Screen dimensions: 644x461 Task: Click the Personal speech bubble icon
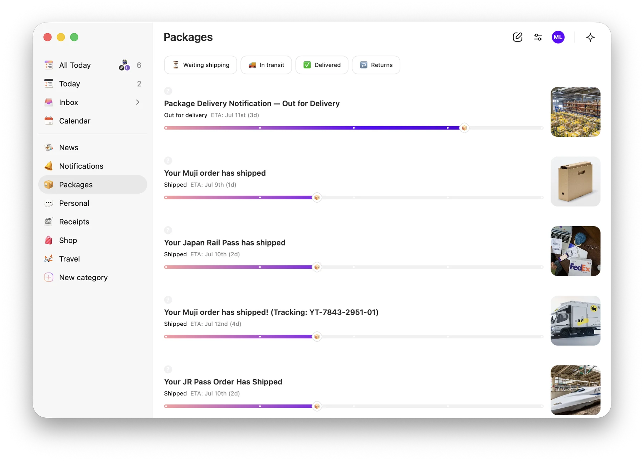pos(49,203)
